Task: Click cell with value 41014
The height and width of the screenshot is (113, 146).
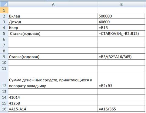Action: [x=53, y=97]
